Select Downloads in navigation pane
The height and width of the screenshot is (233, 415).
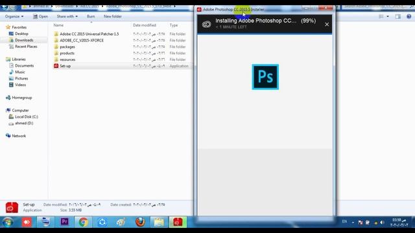click(x=24, y=40)
